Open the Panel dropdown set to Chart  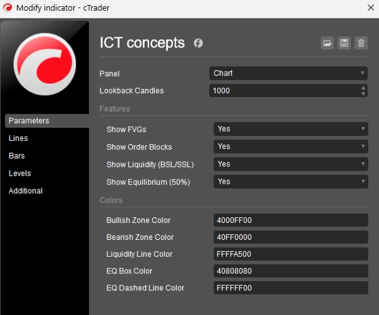[288, 73]
